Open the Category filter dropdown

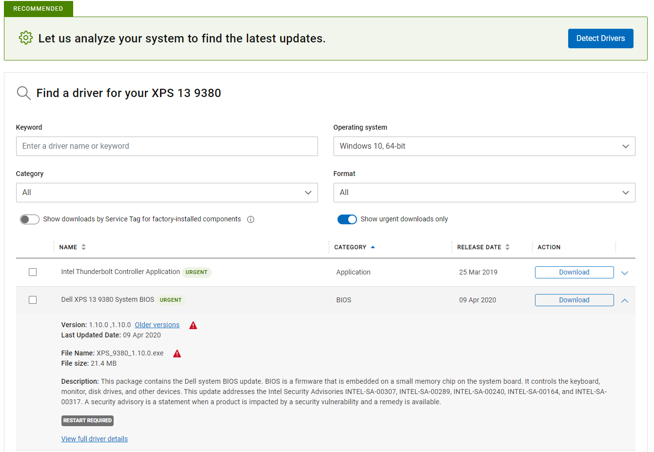[x=167, y=193]
